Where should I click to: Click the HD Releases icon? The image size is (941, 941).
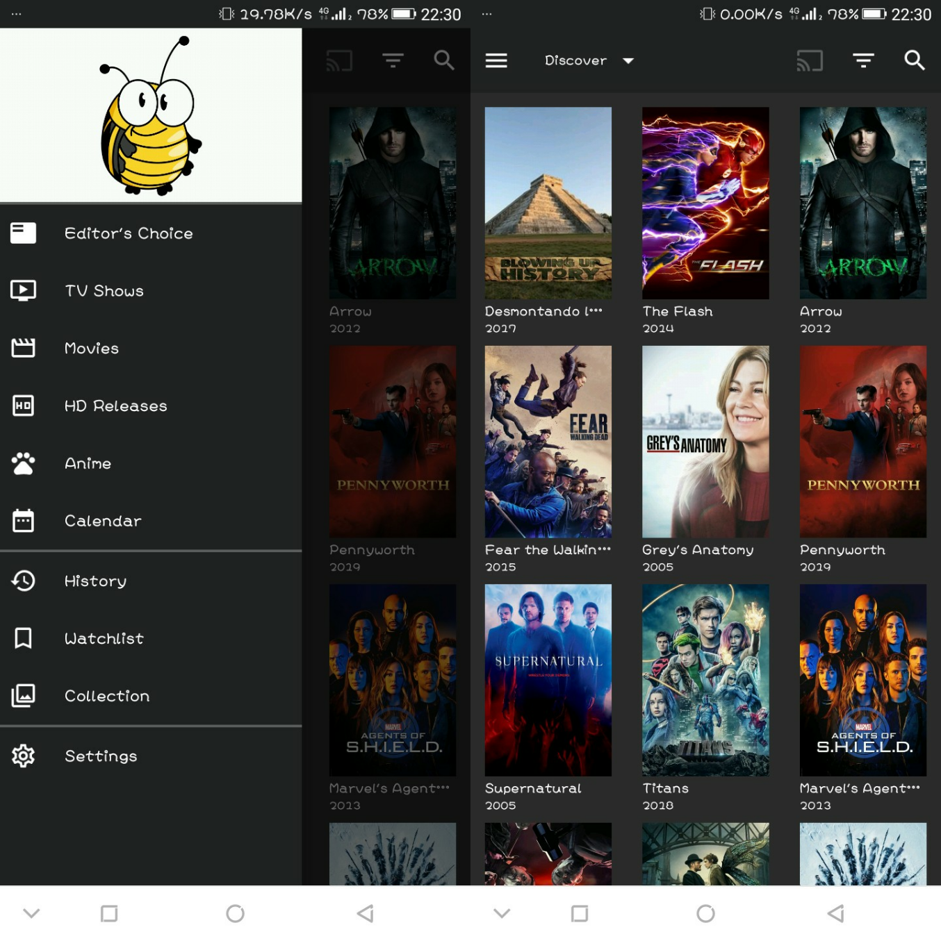[x=23, y=406]
